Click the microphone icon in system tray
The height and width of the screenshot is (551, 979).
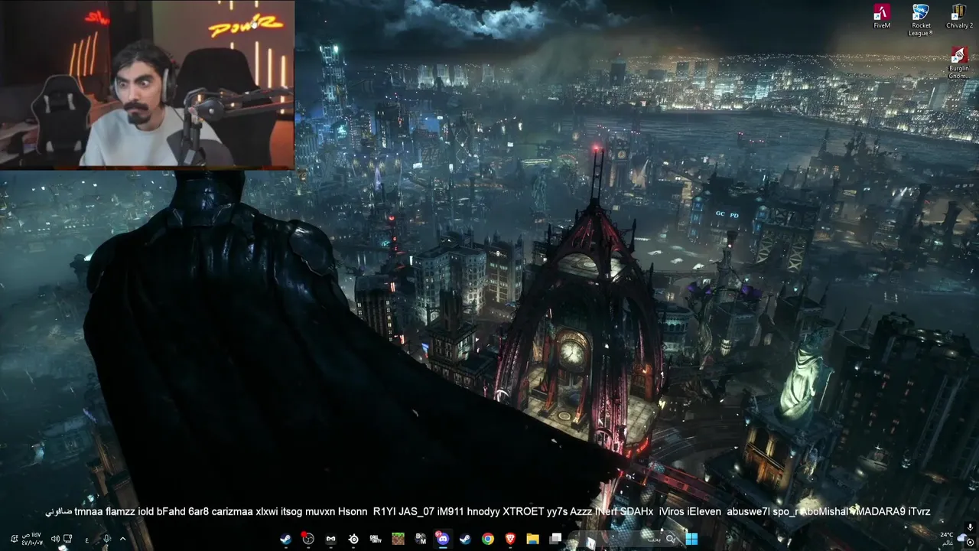tap(106, 539)
